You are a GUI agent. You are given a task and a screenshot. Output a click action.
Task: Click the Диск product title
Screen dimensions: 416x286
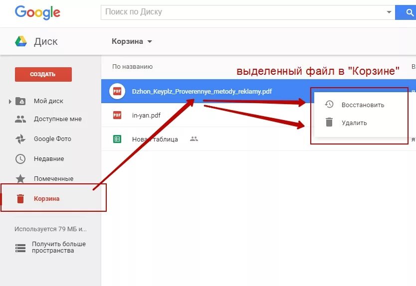pyautogui.click(x=45, y=42)
